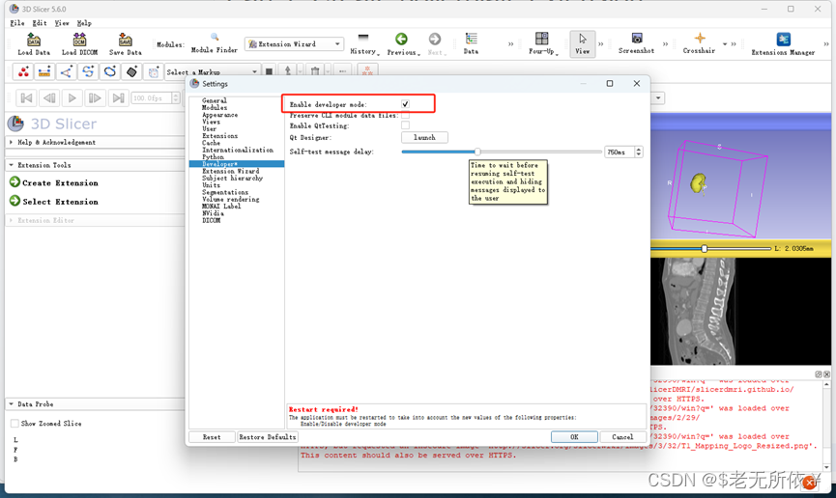This screenshot has height=498, width=836.
Task: Launch Qt Designer
Action: [x=424, y=137]
